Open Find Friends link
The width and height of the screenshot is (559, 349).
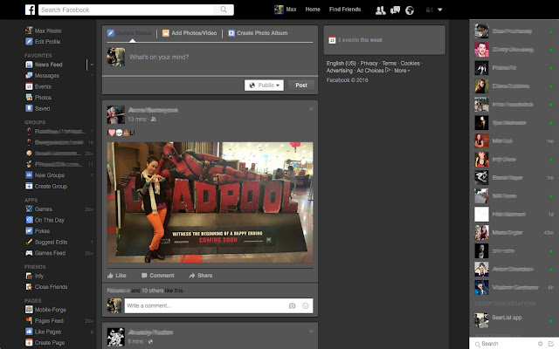tap(345, 10)
